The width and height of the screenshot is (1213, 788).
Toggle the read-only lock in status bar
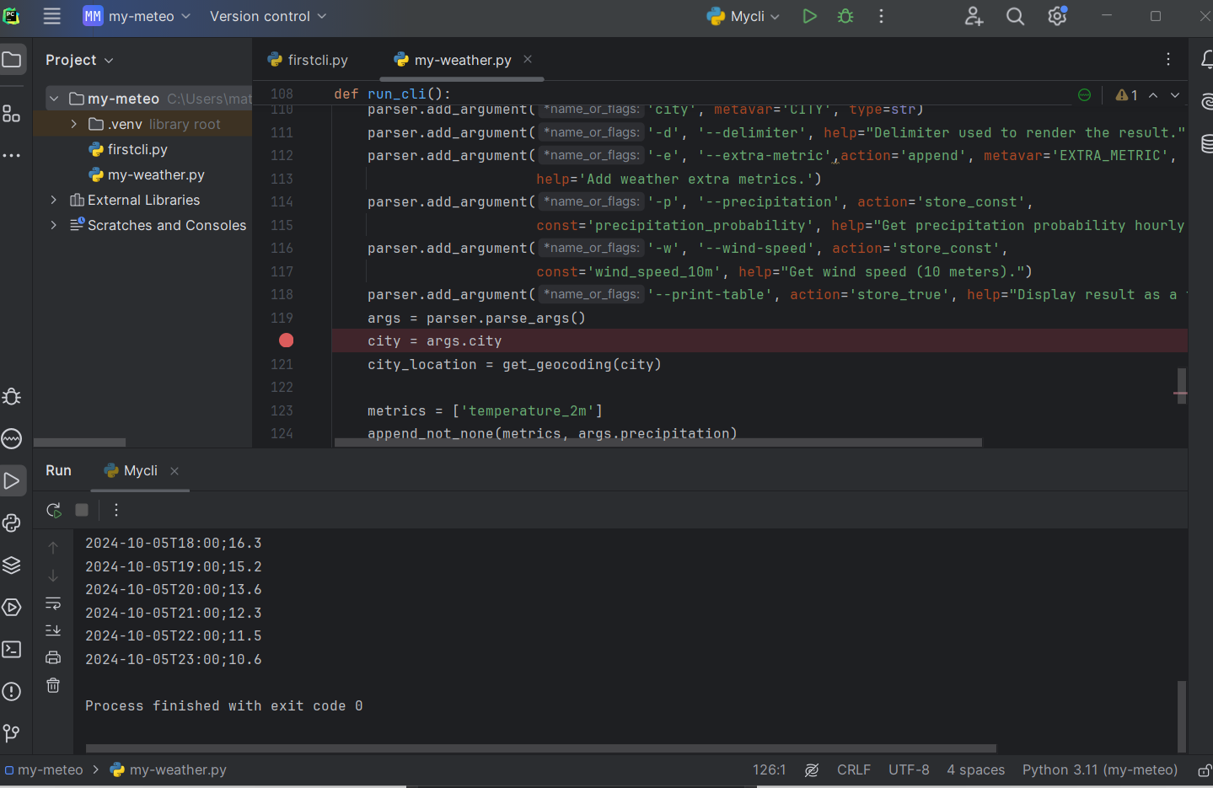[1205, 770]
